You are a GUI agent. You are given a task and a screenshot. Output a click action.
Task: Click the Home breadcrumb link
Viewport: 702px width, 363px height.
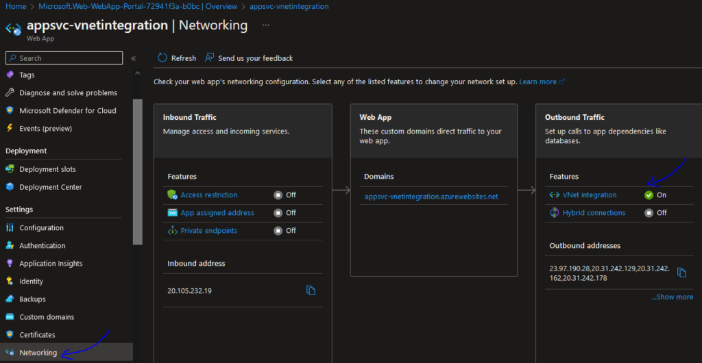coord(15,7)
